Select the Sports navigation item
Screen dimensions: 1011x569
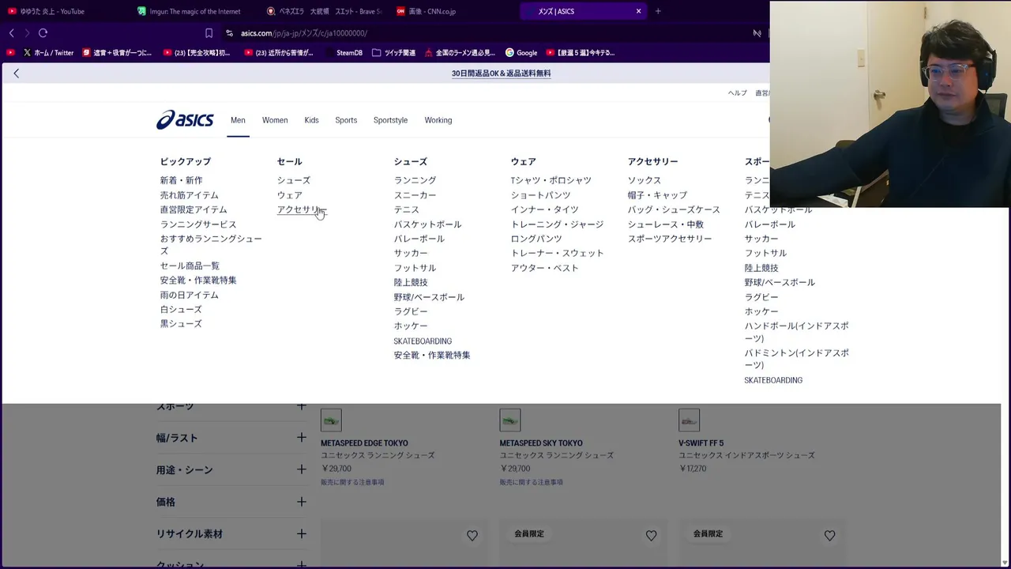coord(346,120)
